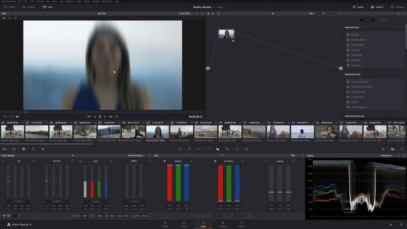
Task: Reset the Gain bars
Action: (x=111, y=161)
